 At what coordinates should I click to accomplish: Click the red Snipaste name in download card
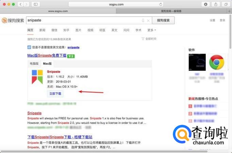click(53, 72)
